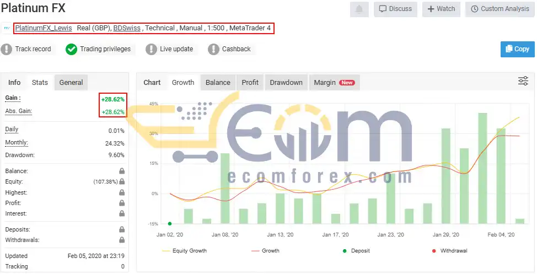
Task: Select the Chart tab
Action: click(x=152, y=83)
